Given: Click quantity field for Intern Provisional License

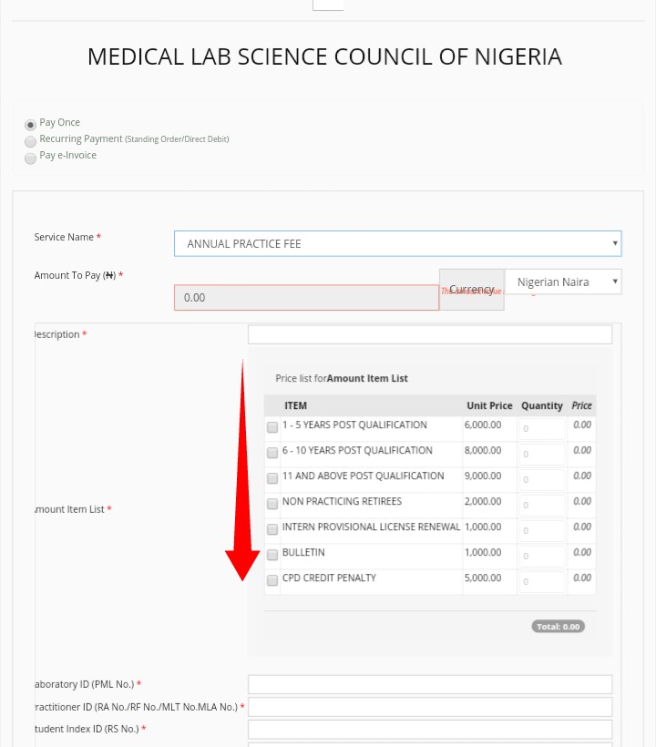Looking at the screenshot, I should 542,530.
